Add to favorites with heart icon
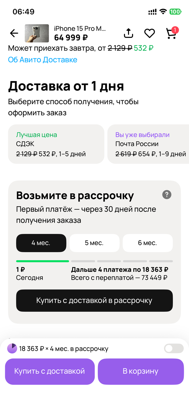189x410 pixels. pyautogui.click(x=149, y=33)
